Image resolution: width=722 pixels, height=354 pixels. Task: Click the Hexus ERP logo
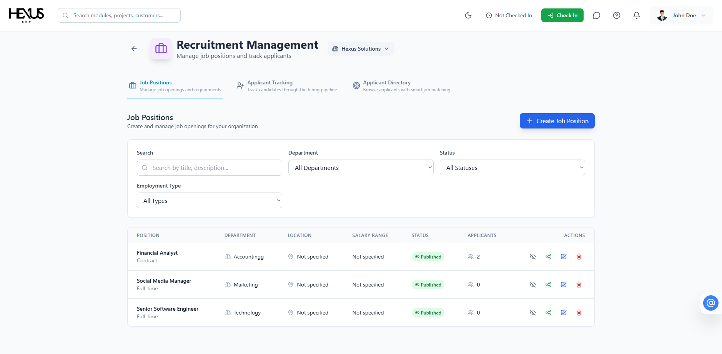point(27,15)
